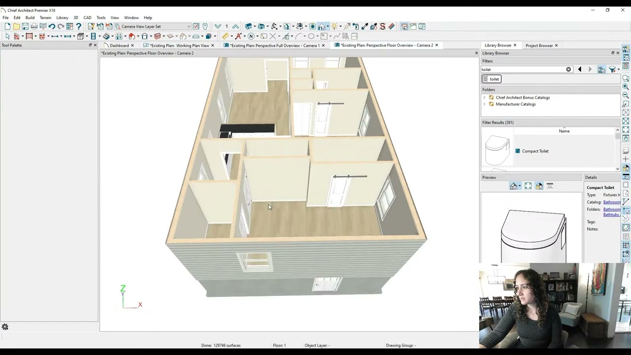Click the Print icon
Screen dimensions: 631x355
(34, 26)
